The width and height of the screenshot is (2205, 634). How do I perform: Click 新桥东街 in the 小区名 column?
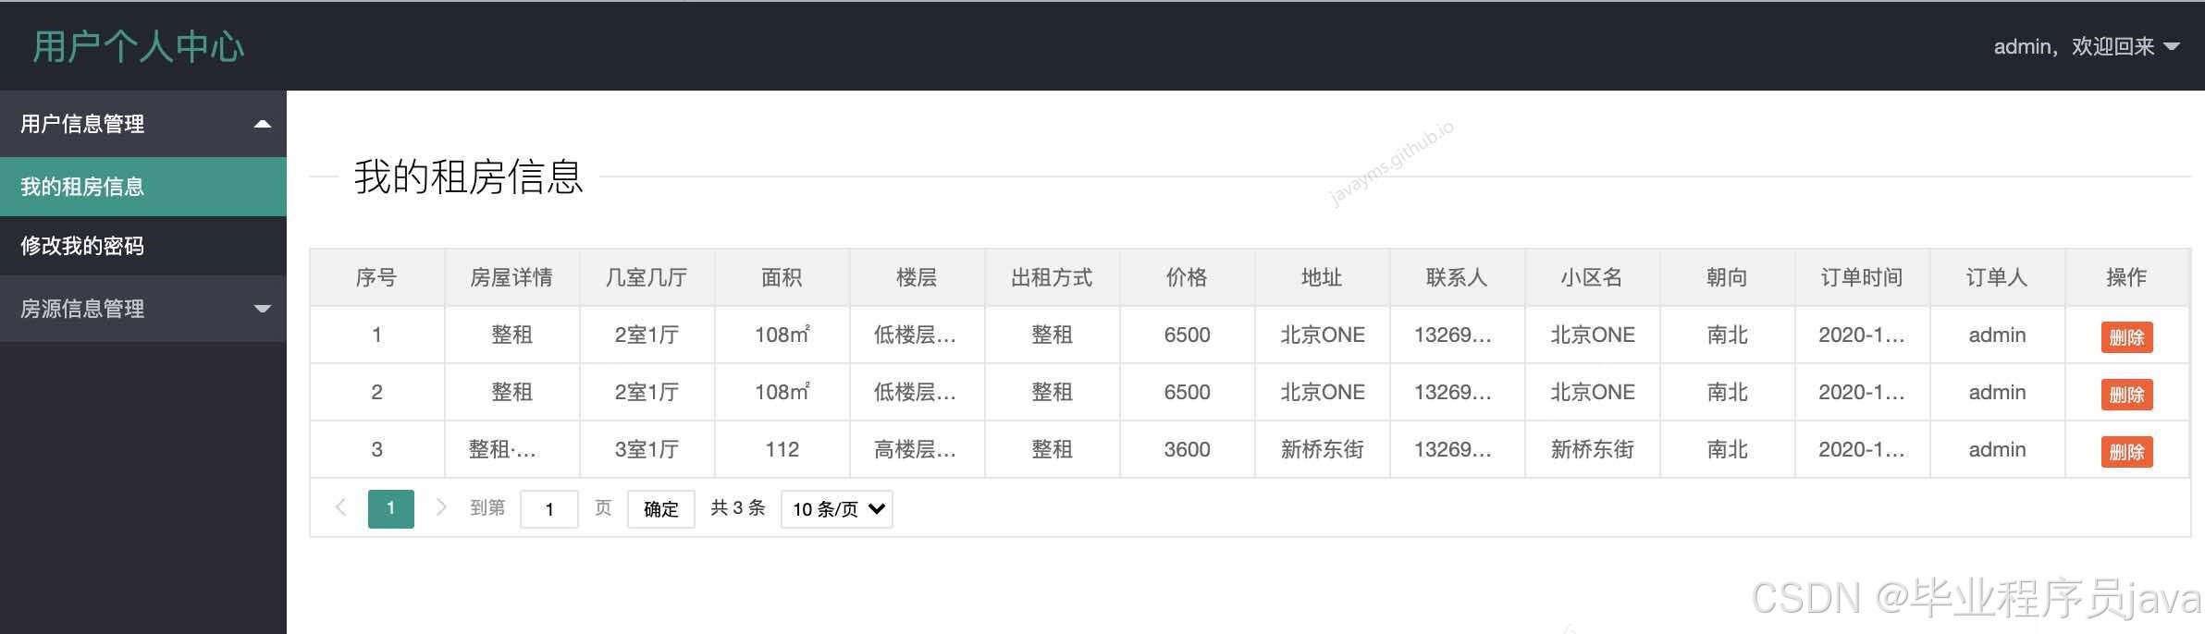coord(1592,449)
